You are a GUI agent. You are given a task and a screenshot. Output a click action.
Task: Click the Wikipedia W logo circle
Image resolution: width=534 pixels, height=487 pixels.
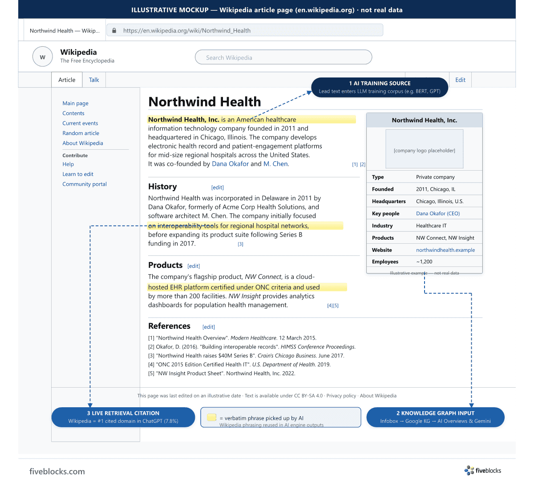43,57
